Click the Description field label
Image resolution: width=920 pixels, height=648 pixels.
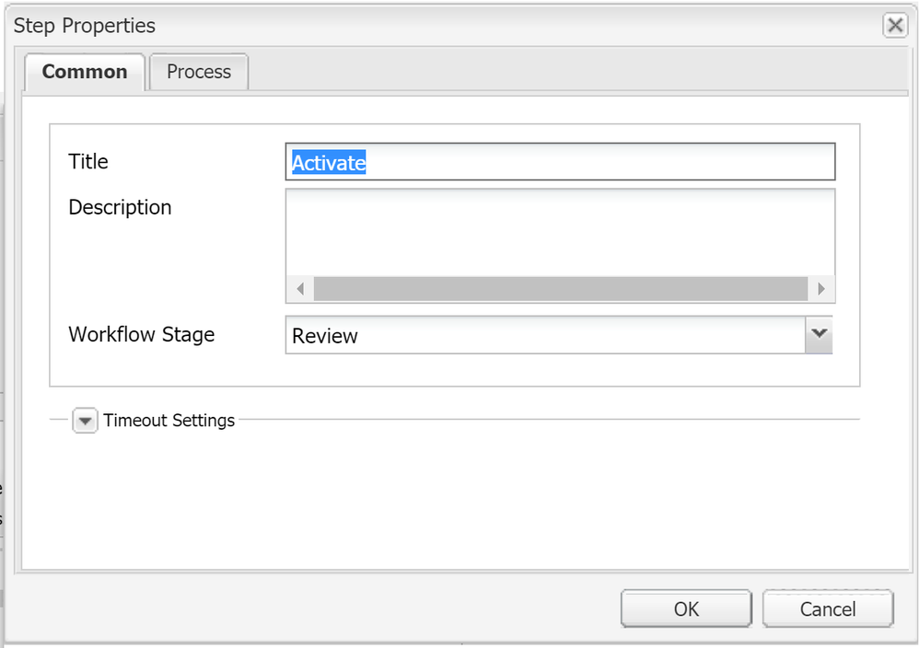coord(120,208)
